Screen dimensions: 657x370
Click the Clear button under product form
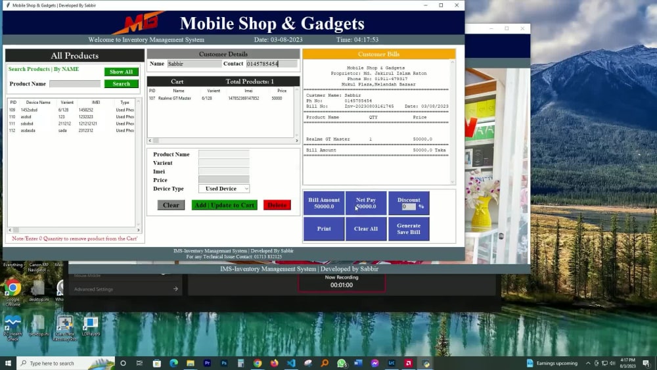[x=171, y=205]
